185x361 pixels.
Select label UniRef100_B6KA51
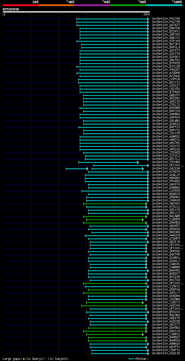(166, 271)
